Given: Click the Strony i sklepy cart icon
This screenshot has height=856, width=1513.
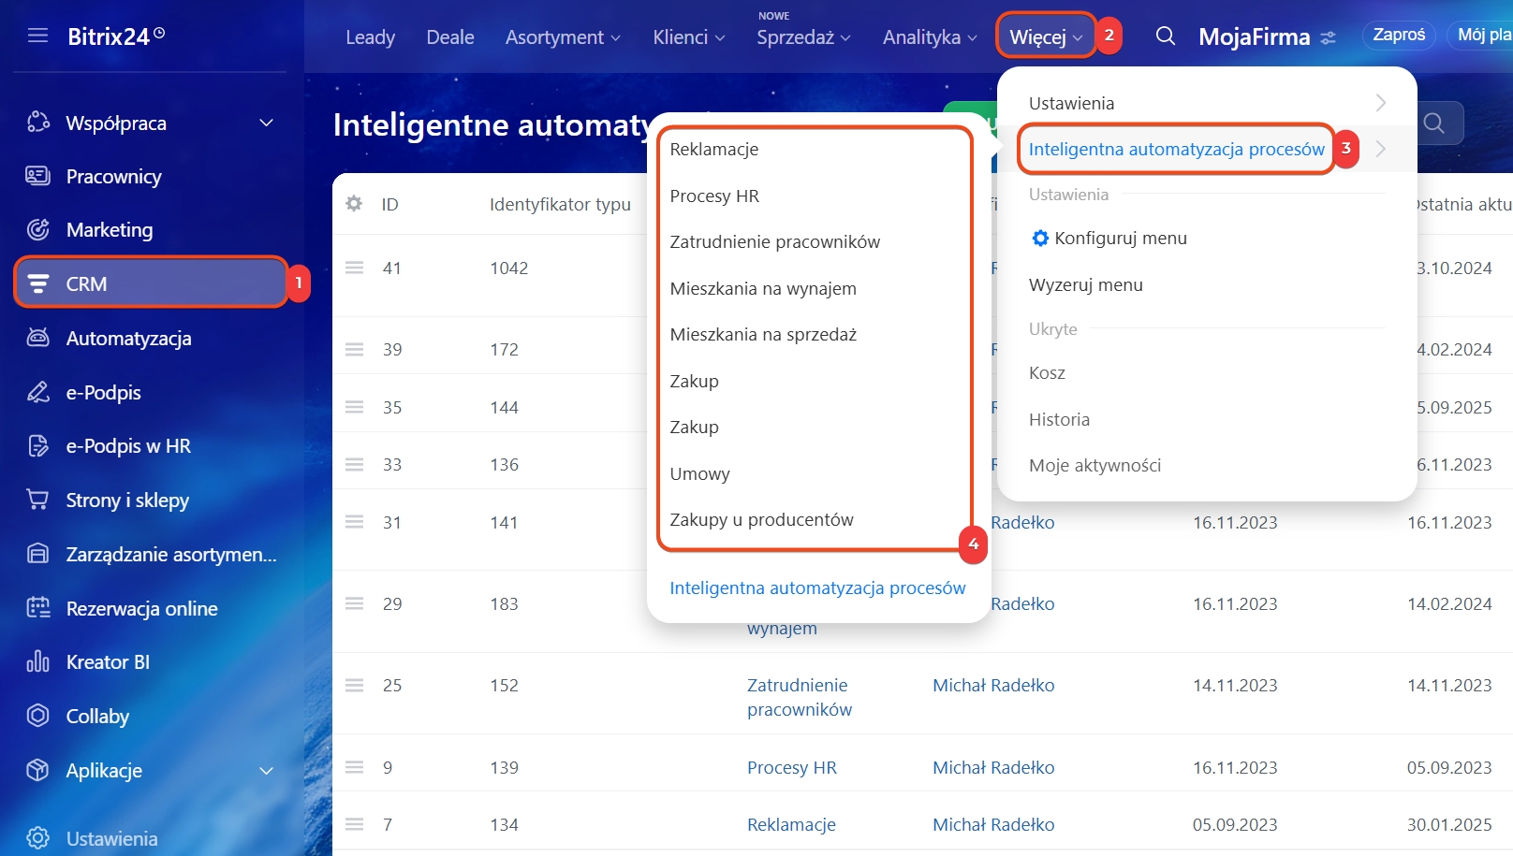Looking at the screenshot, I should (x=37, y=500).
